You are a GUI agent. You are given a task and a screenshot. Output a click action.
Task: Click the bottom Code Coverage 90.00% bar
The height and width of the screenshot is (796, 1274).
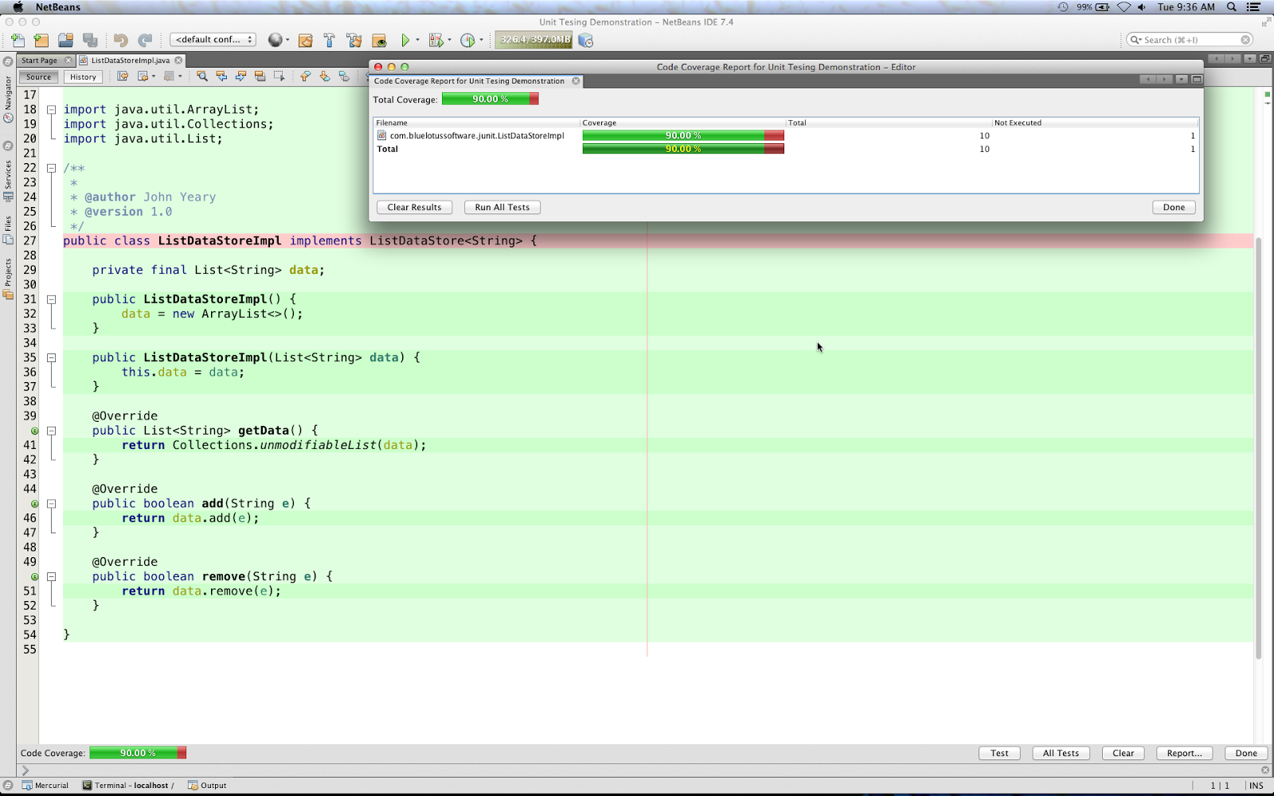[x=138, y=753]
